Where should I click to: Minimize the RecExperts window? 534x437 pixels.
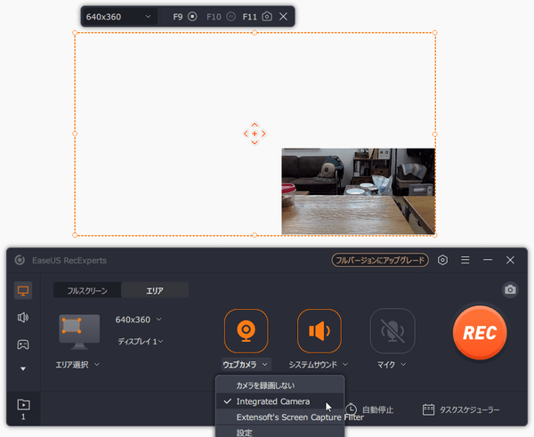(x=488, y=260)
